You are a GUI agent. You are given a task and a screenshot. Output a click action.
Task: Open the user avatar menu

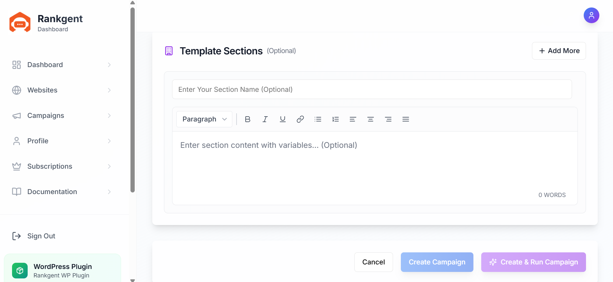pos(591,15)
